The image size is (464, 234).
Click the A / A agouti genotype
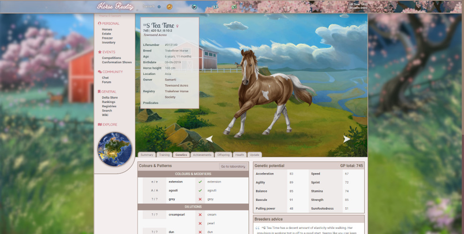click(x=155, y=190)
